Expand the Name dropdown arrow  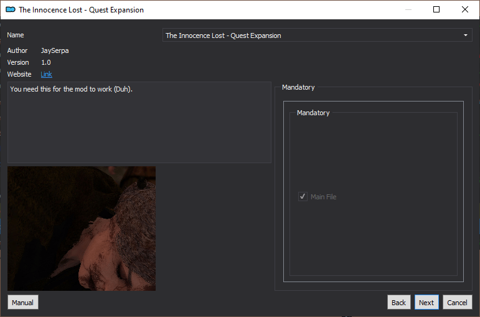pos(465,35)
